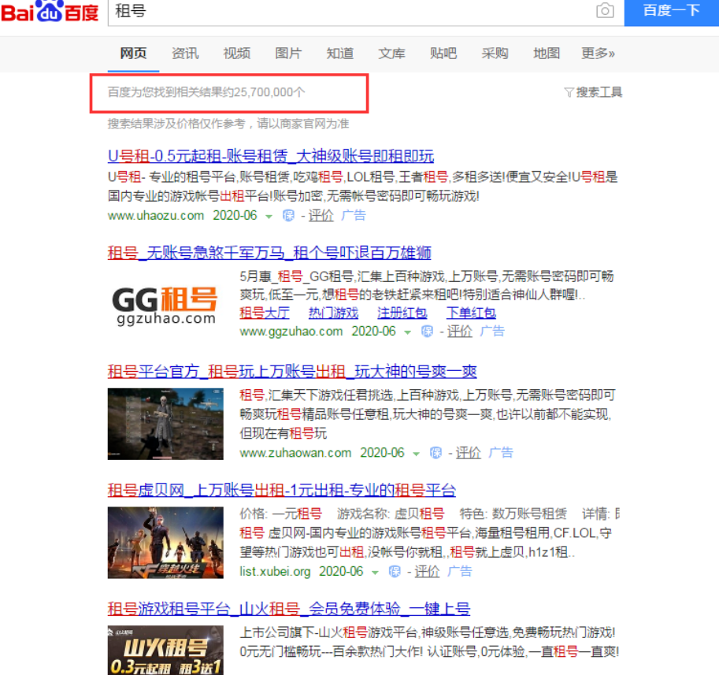Select the 网页 tab
The width and height of the screenshot is (719, 675).
(x=133, y=54)
